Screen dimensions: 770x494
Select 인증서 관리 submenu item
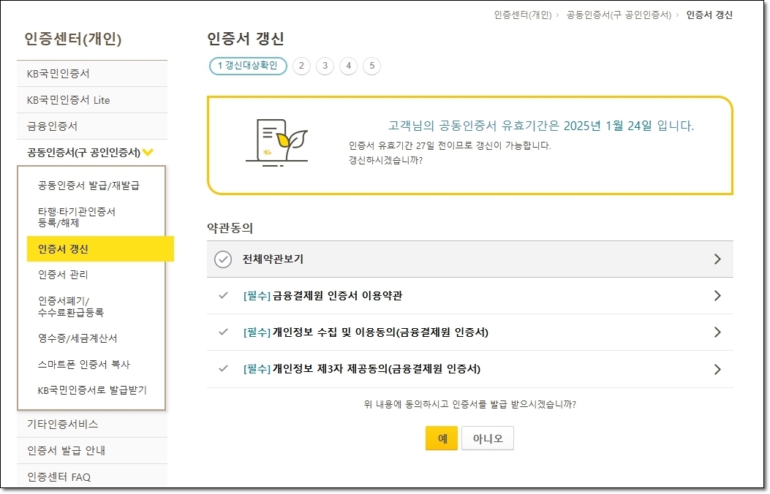[x=63, y=275]
